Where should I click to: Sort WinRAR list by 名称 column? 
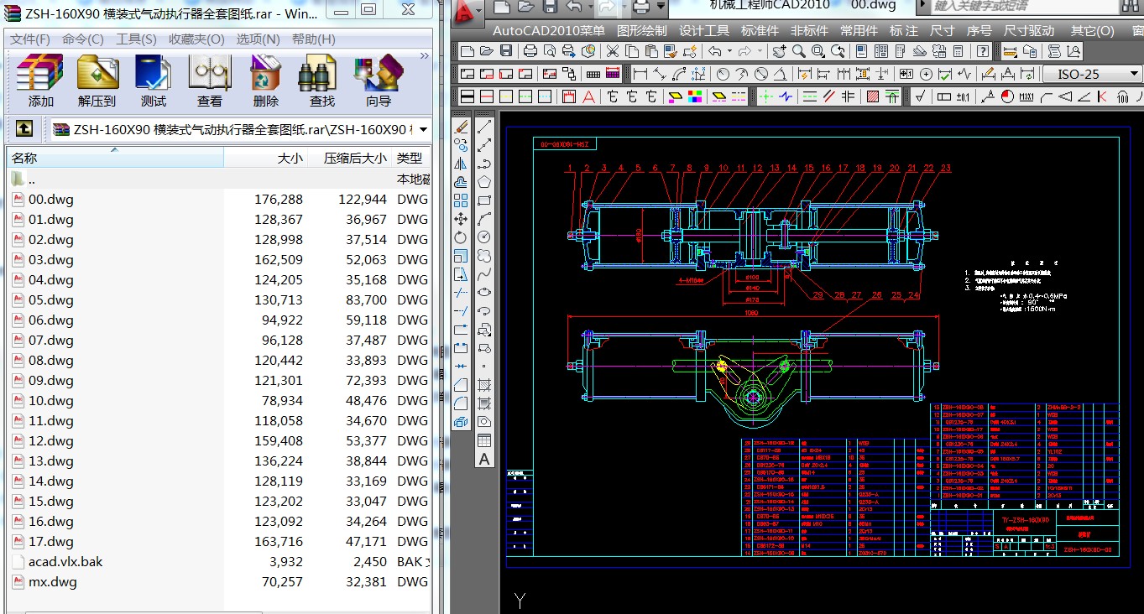click(x=116, y=158)
